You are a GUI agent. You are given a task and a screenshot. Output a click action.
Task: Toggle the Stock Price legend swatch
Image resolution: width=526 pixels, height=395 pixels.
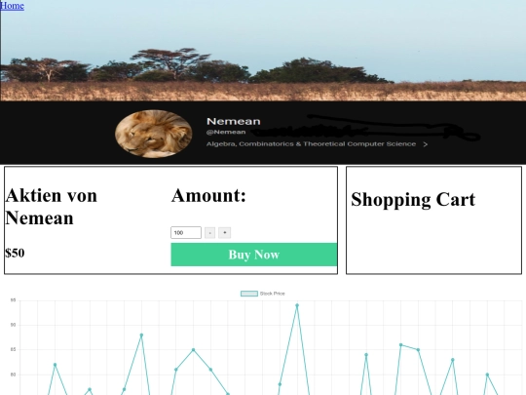(249, 294)
